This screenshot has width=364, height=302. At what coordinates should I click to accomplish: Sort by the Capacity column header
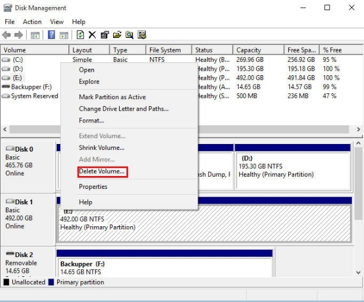click(258, 50)
